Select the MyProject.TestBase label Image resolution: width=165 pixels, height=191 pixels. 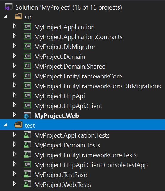[x=60, y=175]
